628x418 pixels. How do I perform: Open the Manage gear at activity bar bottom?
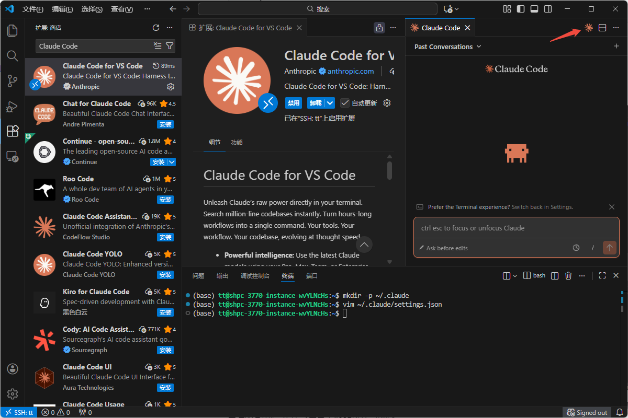click(13, 394)
